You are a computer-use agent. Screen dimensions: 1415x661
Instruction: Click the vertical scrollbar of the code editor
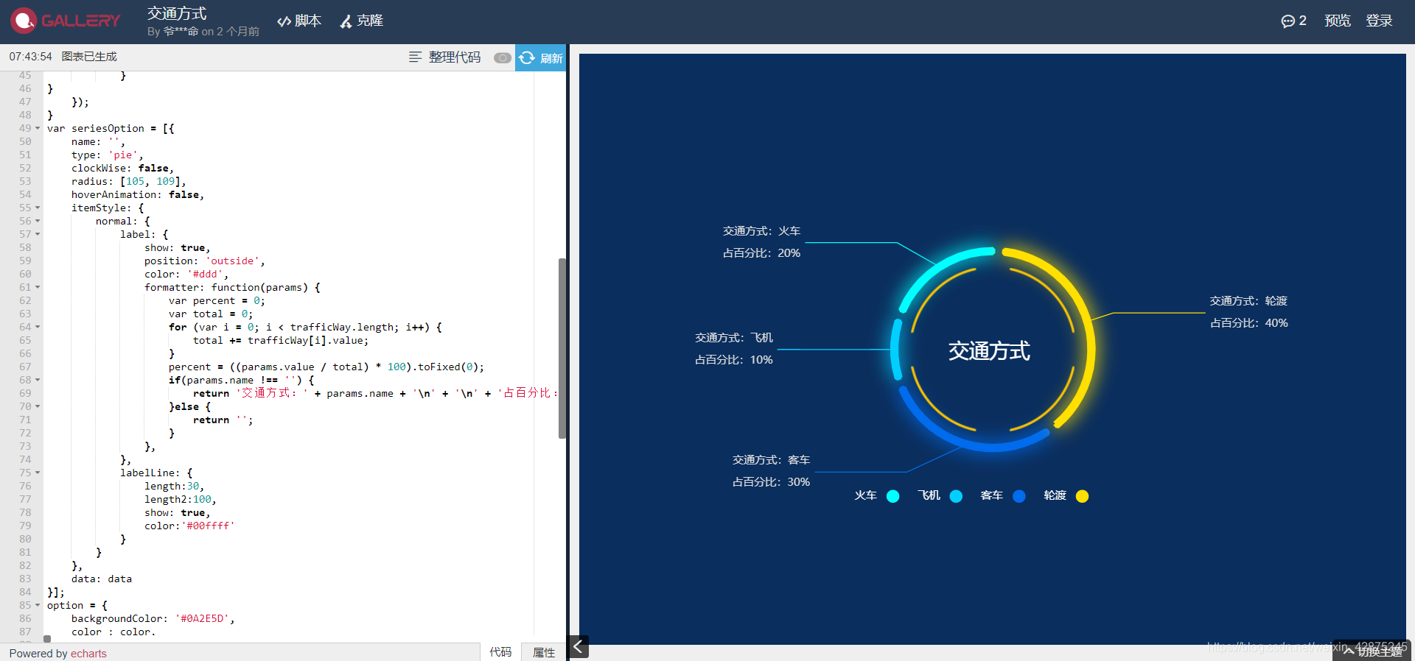coord(562,348)
